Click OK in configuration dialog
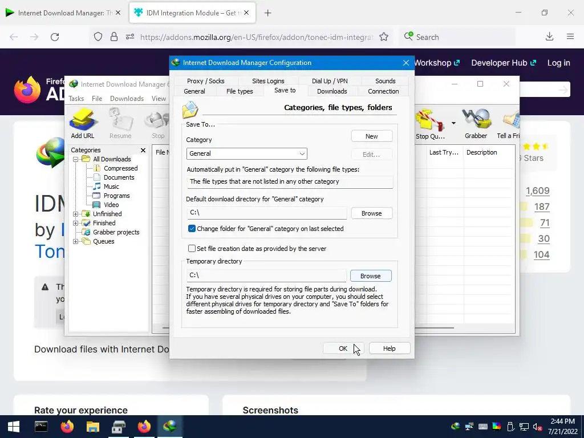Image resolution: width=584 pixels, height=438 pixels. pyautogui.click(x=343, y=348)
